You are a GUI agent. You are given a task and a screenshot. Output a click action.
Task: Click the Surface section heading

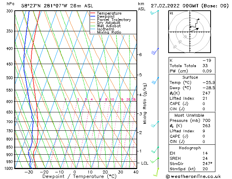click(x=190, y=77)
